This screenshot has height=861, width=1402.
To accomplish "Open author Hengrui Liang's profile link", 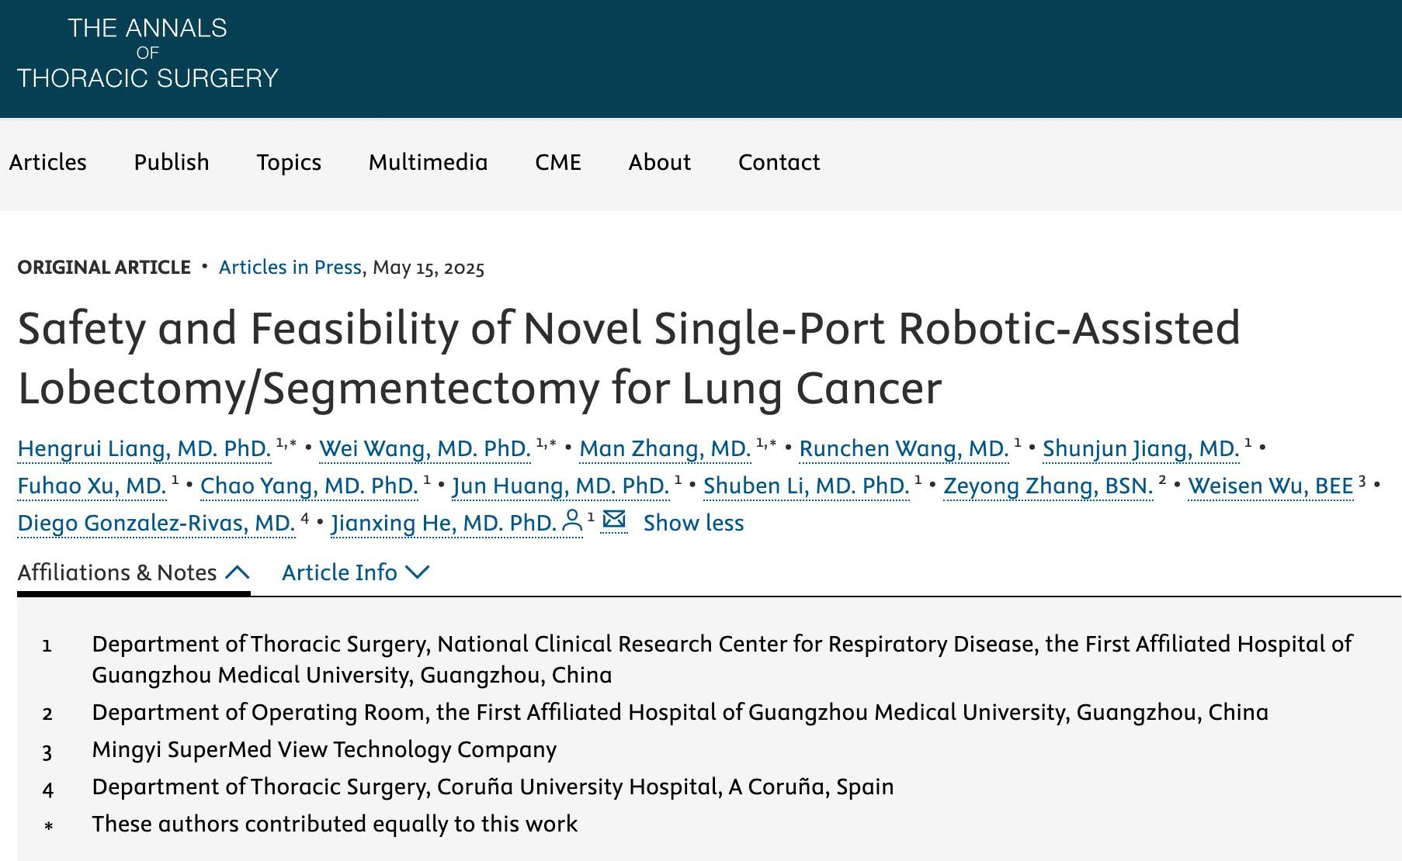I will point(144,448).
